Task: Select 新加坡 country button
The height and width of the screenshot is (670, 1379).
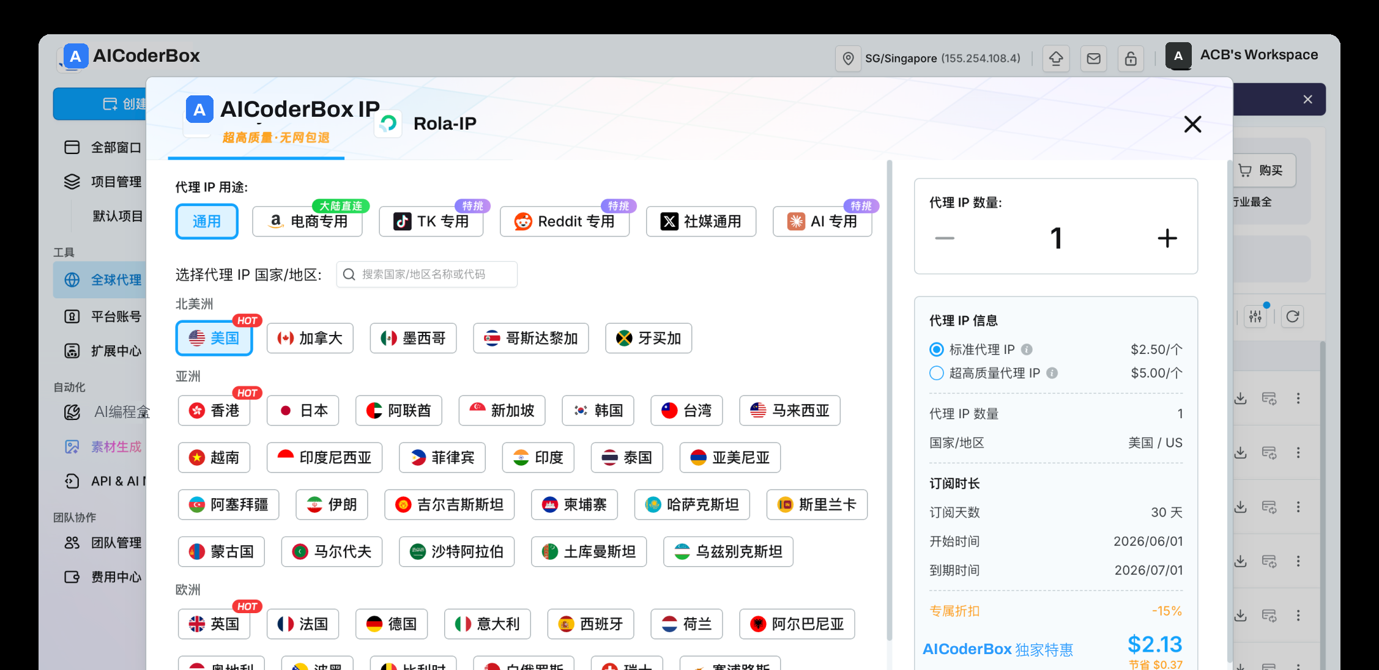Action: (x=502, y=410)
